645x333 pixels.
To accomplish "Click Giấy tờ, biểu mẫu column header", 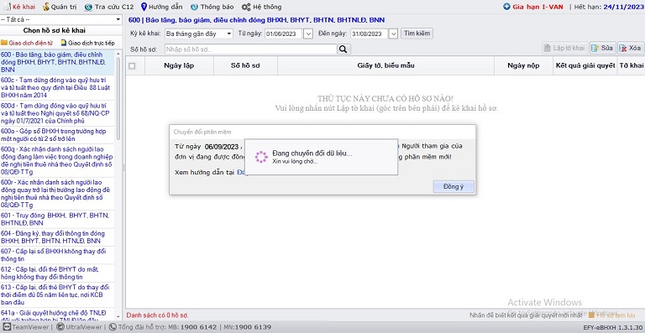I will coord(385,65).
